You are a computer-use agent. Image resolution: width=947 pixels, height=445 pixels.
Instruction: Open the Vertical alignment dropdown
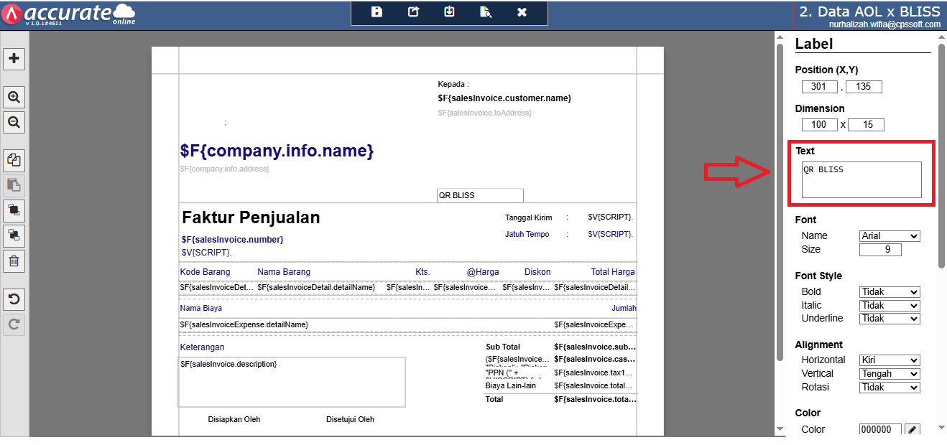(890, 374)
